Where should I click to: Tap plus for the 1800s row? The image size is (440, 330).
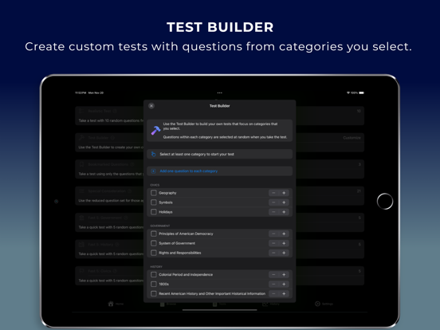pyautogui.click(x=284, y=285)
